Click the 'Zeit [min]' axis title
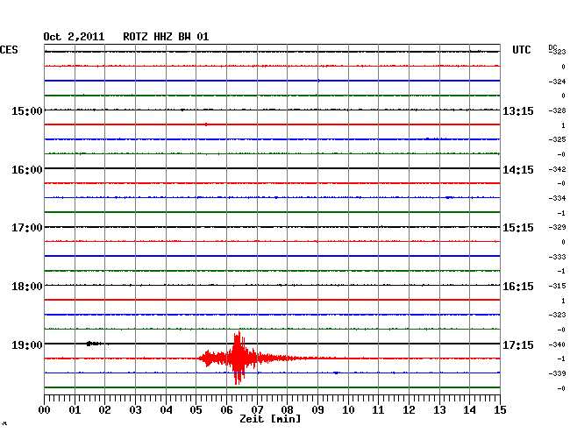 point(270,419)
